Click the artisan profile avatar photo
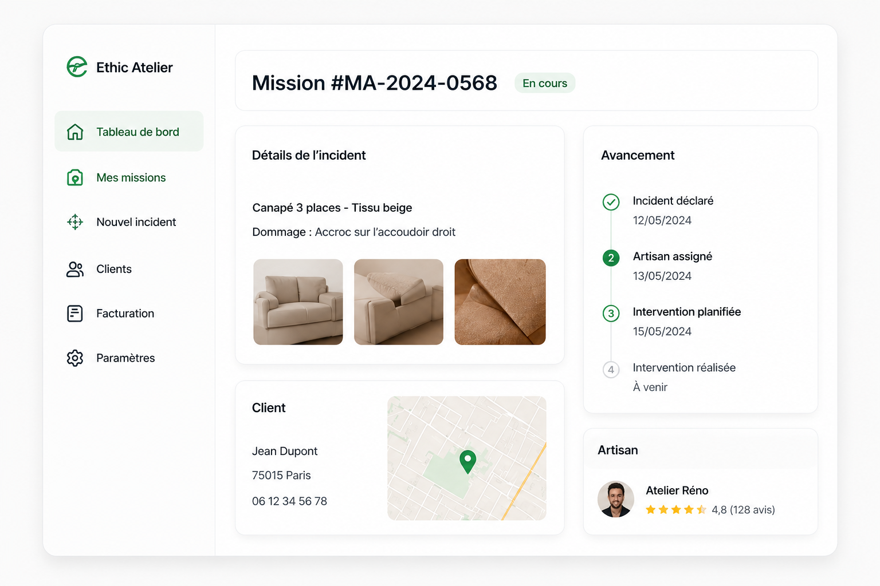 click(616, 499)
